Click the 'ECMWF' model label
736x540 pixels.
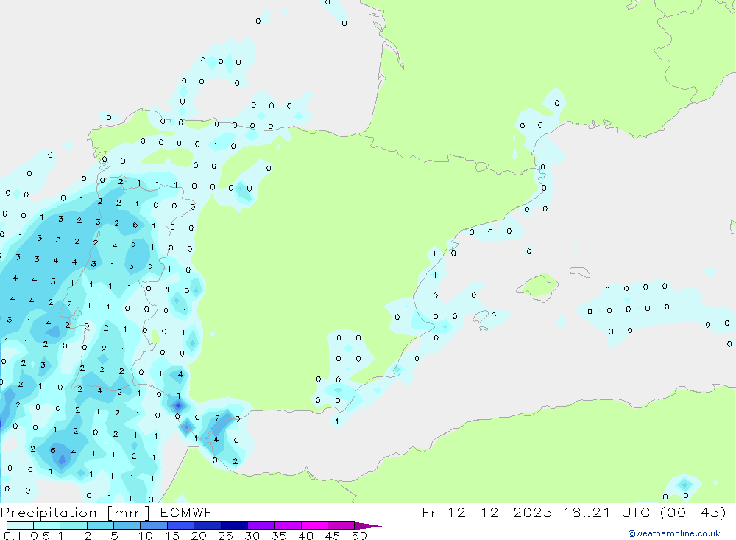tap(186, 512)
